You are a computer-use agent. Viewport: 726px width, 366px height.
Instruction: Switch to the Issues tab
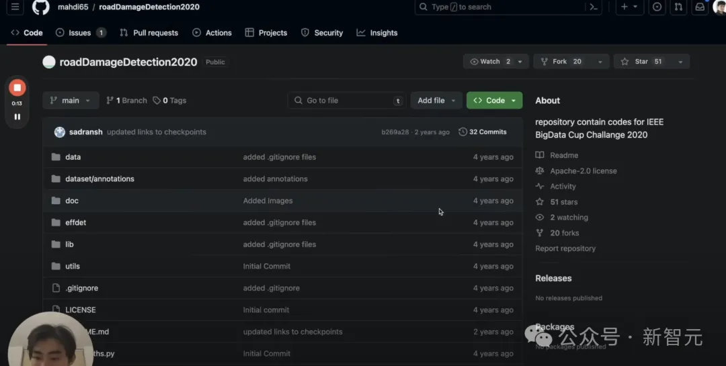click(81, 33)
